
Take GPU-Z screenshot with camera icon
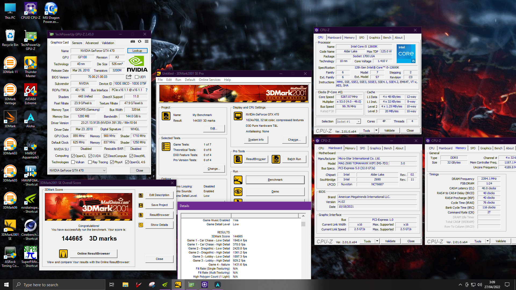coord(133,42)
